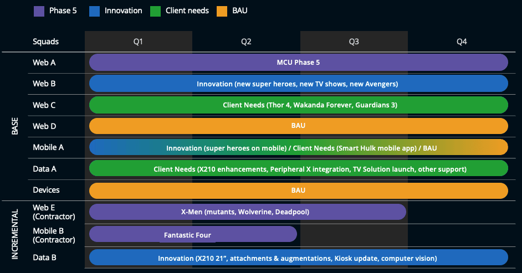Select the Data B squad row label
Screen dimensions: 522x273
click(45, 257)
